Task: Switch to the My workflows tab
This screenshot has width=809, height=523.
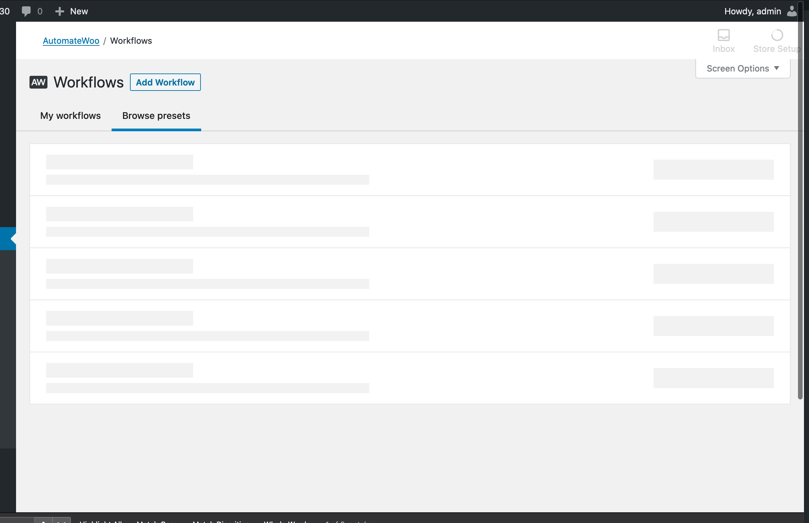Action: [x=70, y=116]
